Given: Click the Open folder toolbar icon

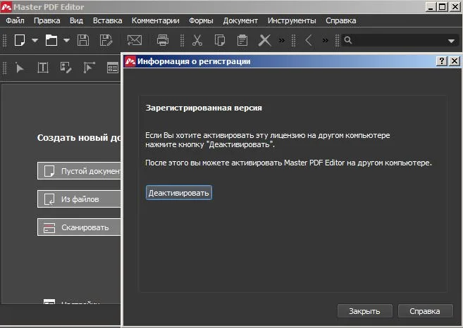Looking at the screenshot, I should point(51,40).
